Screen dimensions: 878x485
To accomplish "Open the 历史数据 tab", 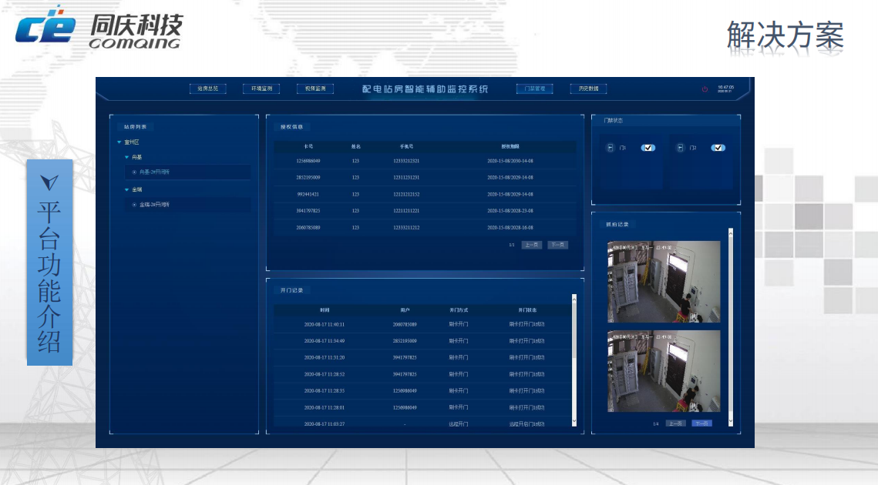I will coord(588,89).
